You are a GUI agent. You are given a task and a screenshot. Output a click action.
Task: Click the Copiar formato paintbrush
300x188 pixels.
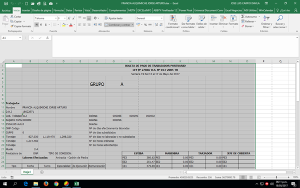click(12, 26)
